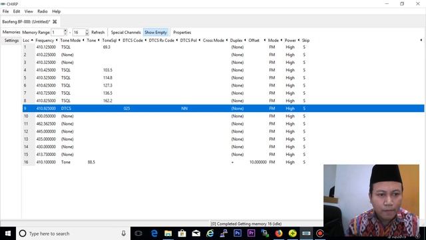Click the memory range end field showing 16
The image size is (426, 240).
pos(79,33)
